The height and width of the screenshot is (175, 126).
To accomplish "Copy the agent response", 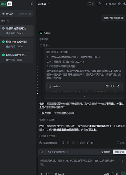I will pos(63,143).
